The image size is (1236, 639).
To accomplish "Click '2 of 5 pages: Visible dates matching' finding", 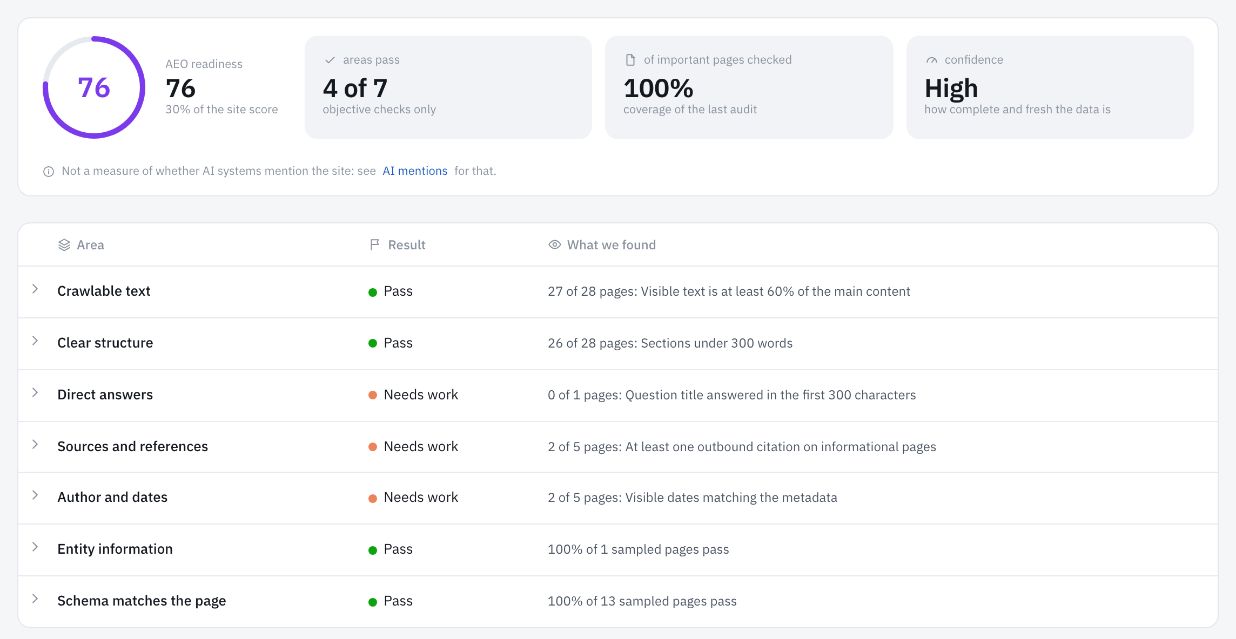I will [692, 498].
